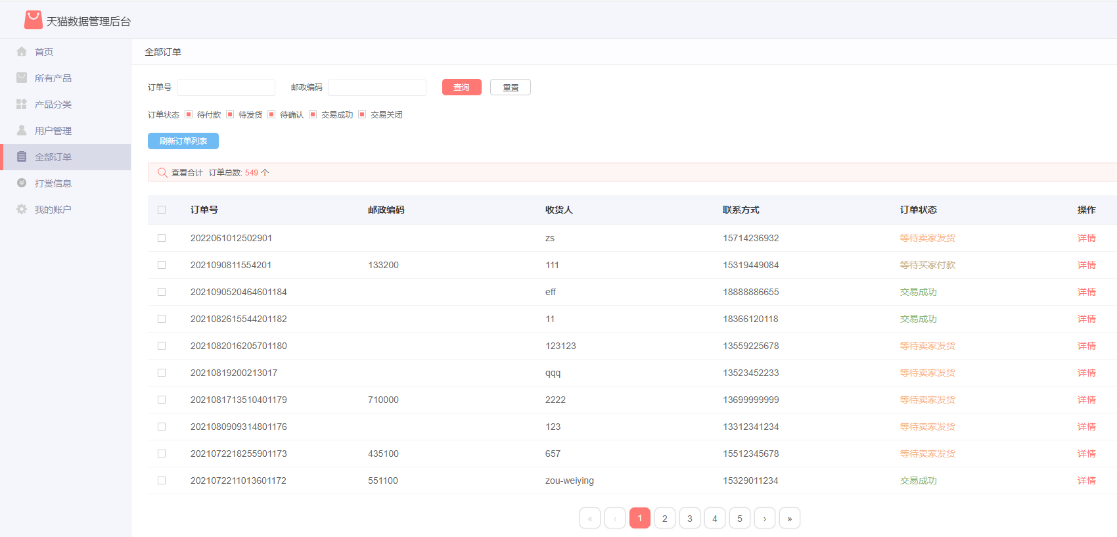
Task: Click the Tmall shopping bag logo
Action: coord(34,20)
